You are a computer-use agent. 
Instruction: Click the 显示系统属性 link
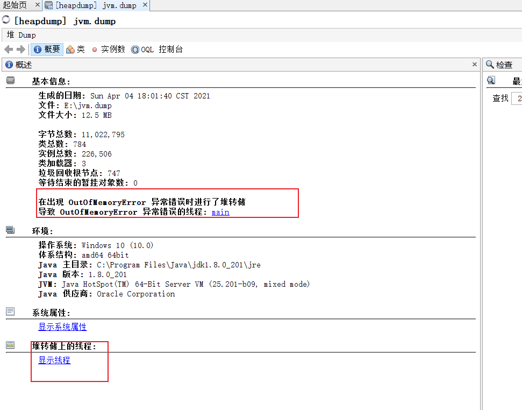[x=62, y=327]
